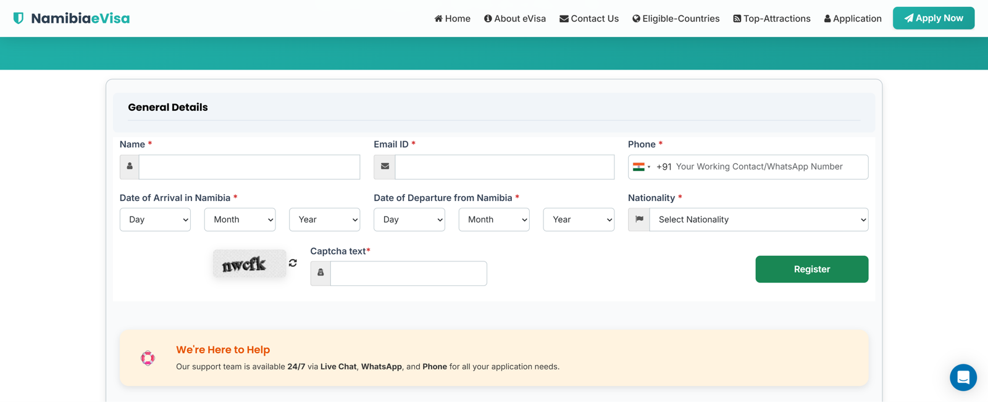Click the Apply Now button
Image resolution: width=988 pixels, height=402 pixels.
click(x=933, y=18)
